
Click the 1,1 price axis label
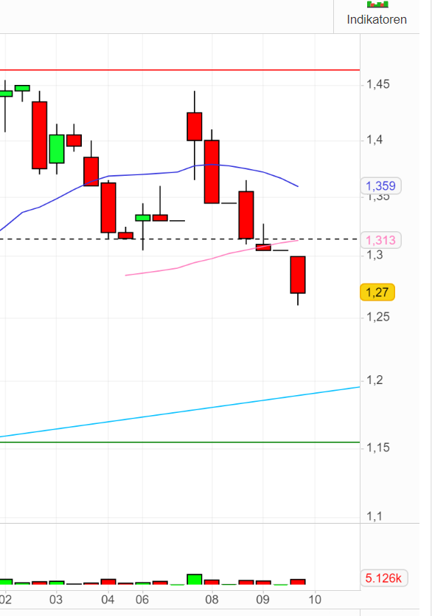tap(374, 516)
